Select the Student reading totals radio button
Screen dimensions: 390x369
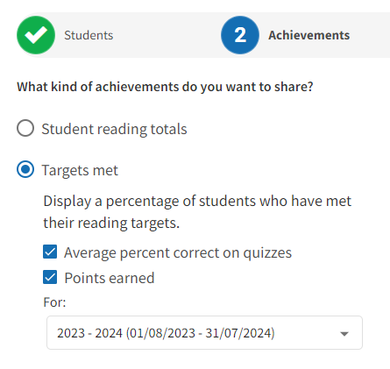coord(25,128)
